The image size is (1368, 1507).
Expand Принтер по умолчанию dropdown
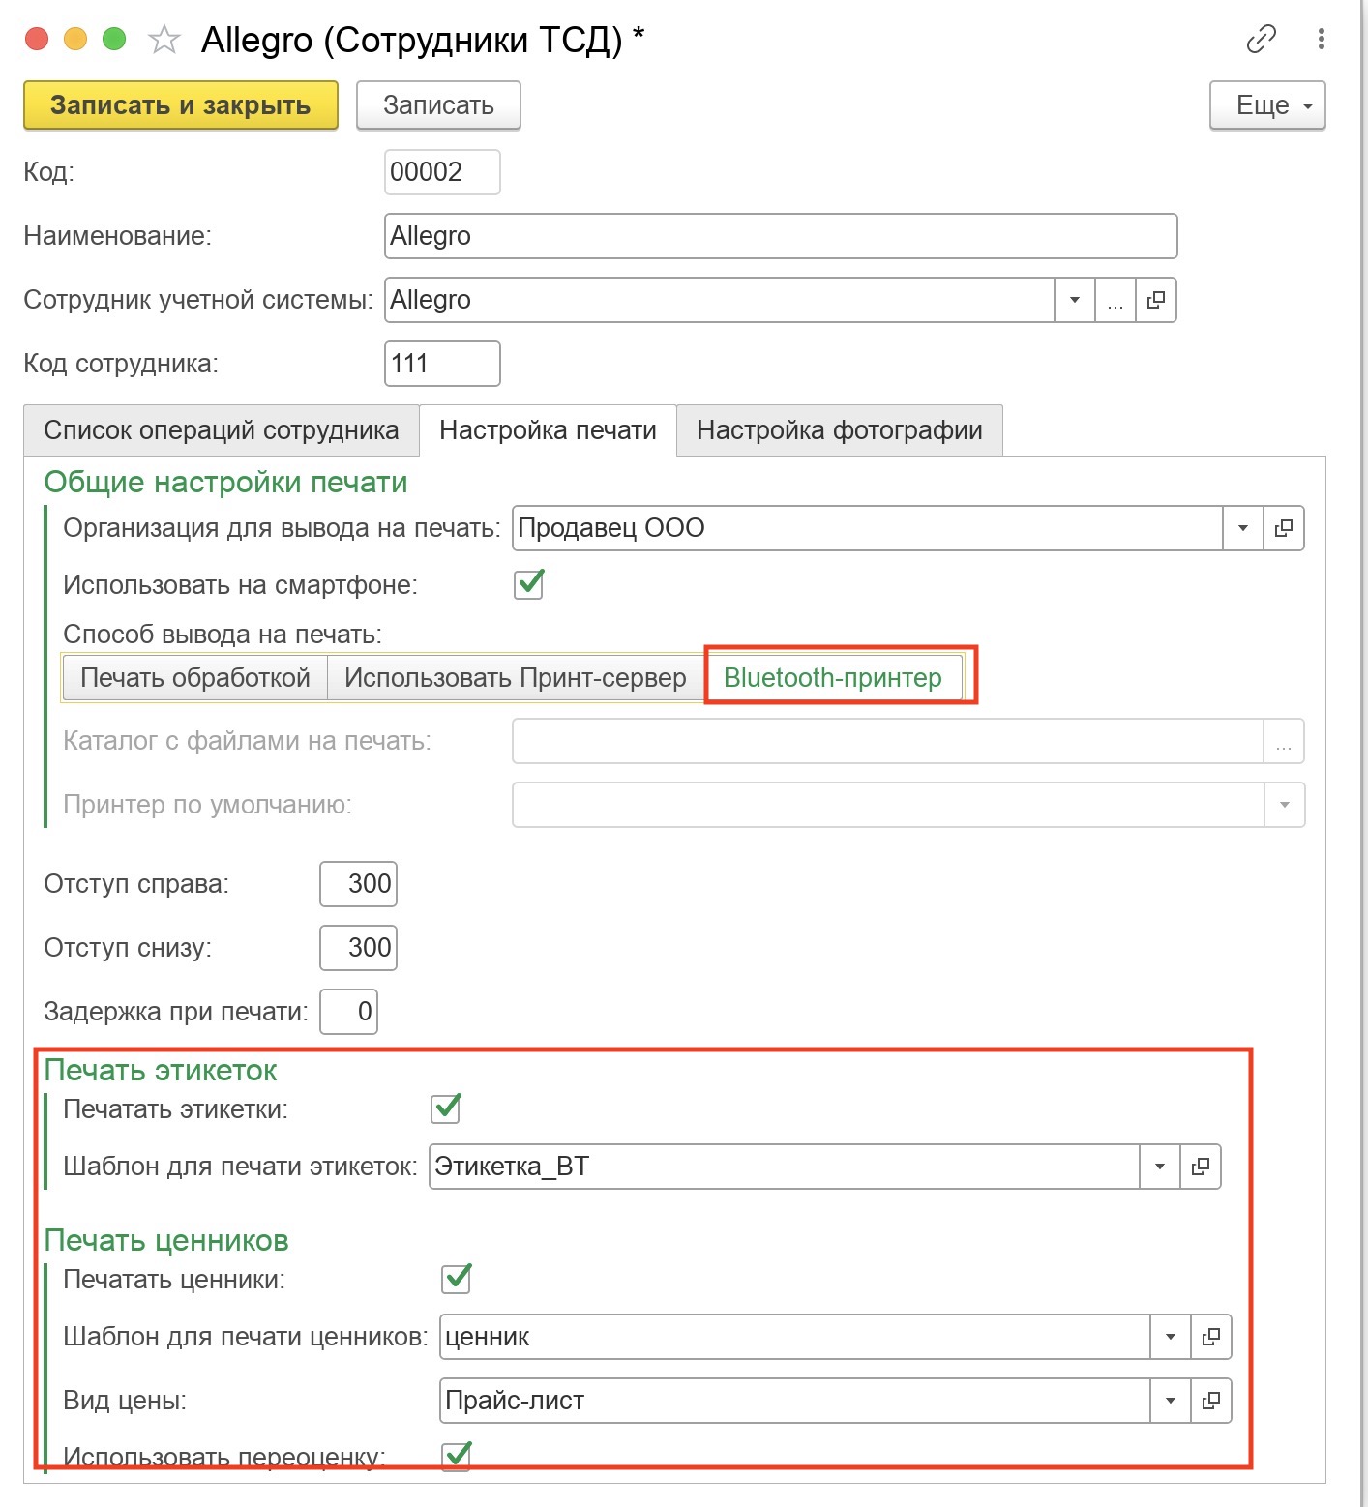tap(1285, 805)
